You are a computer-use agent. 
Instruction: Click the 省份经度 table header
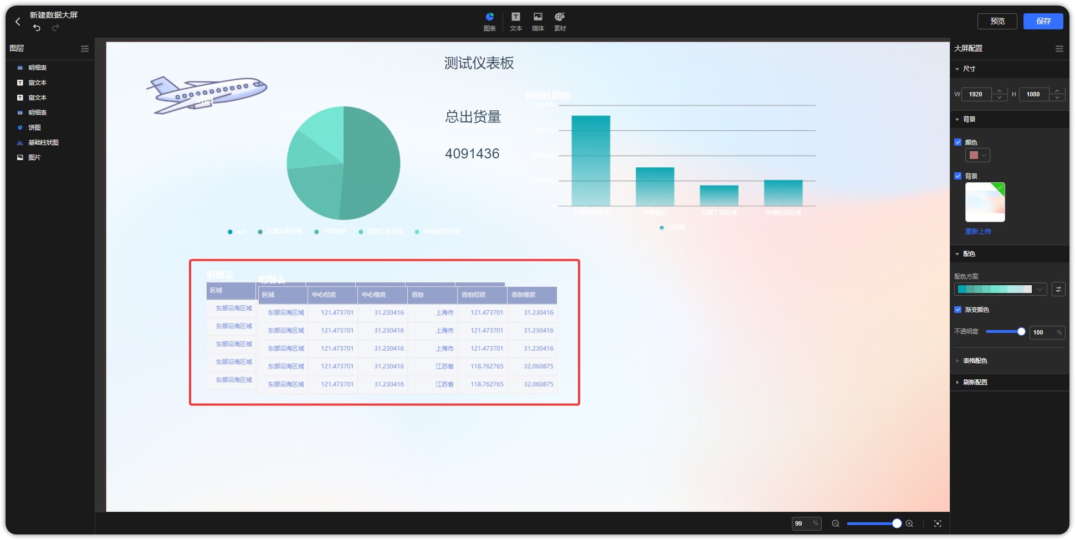[x=482, y=295]
